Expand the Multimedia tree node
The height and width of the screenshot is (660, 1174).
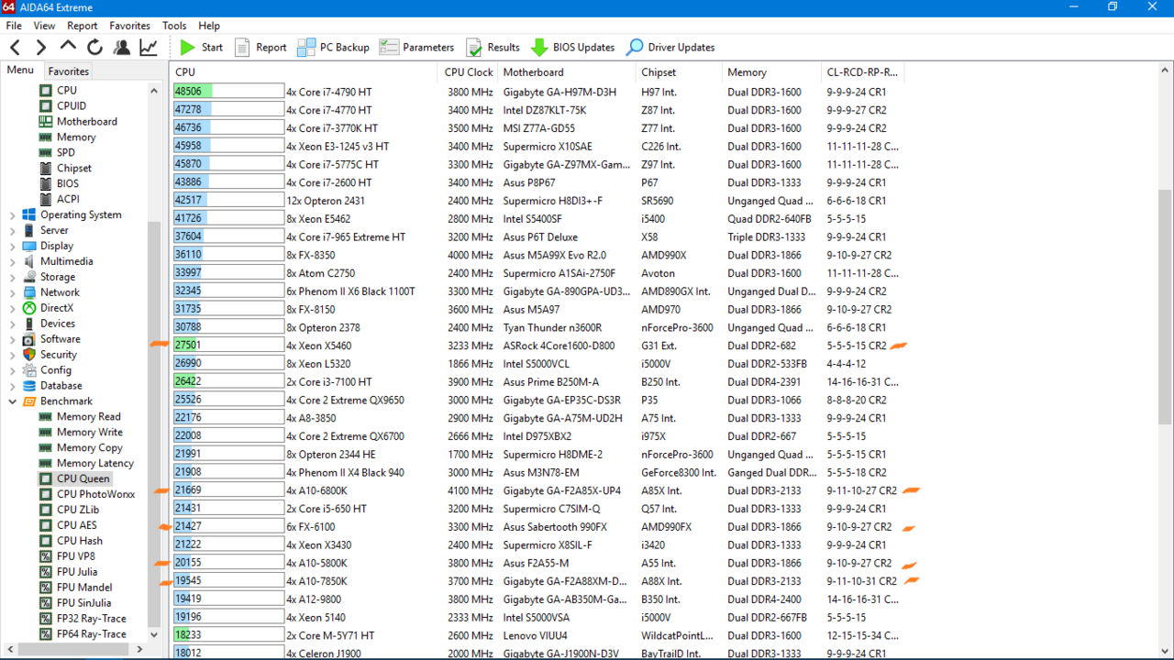[x=13, y=262]
